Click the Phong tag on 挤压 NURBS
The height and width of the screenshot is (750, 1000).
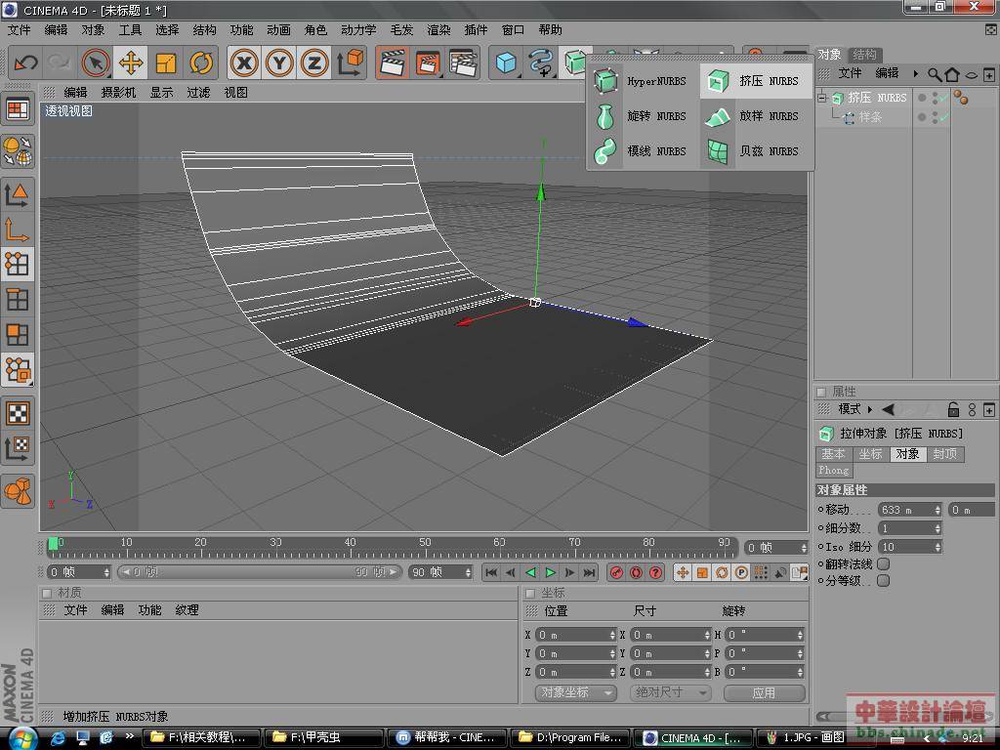(x=961, y=98)
